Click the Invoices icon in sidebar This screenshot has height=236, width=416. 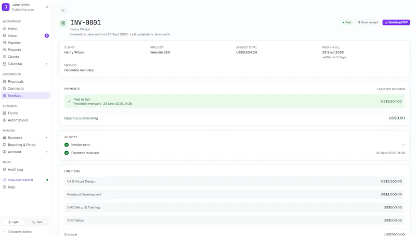4,95
